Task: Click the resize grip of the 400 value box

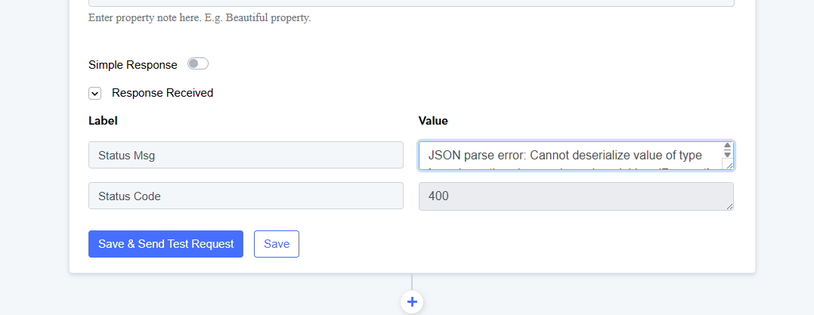Action: pyautogui.click(x=729, y=206)
